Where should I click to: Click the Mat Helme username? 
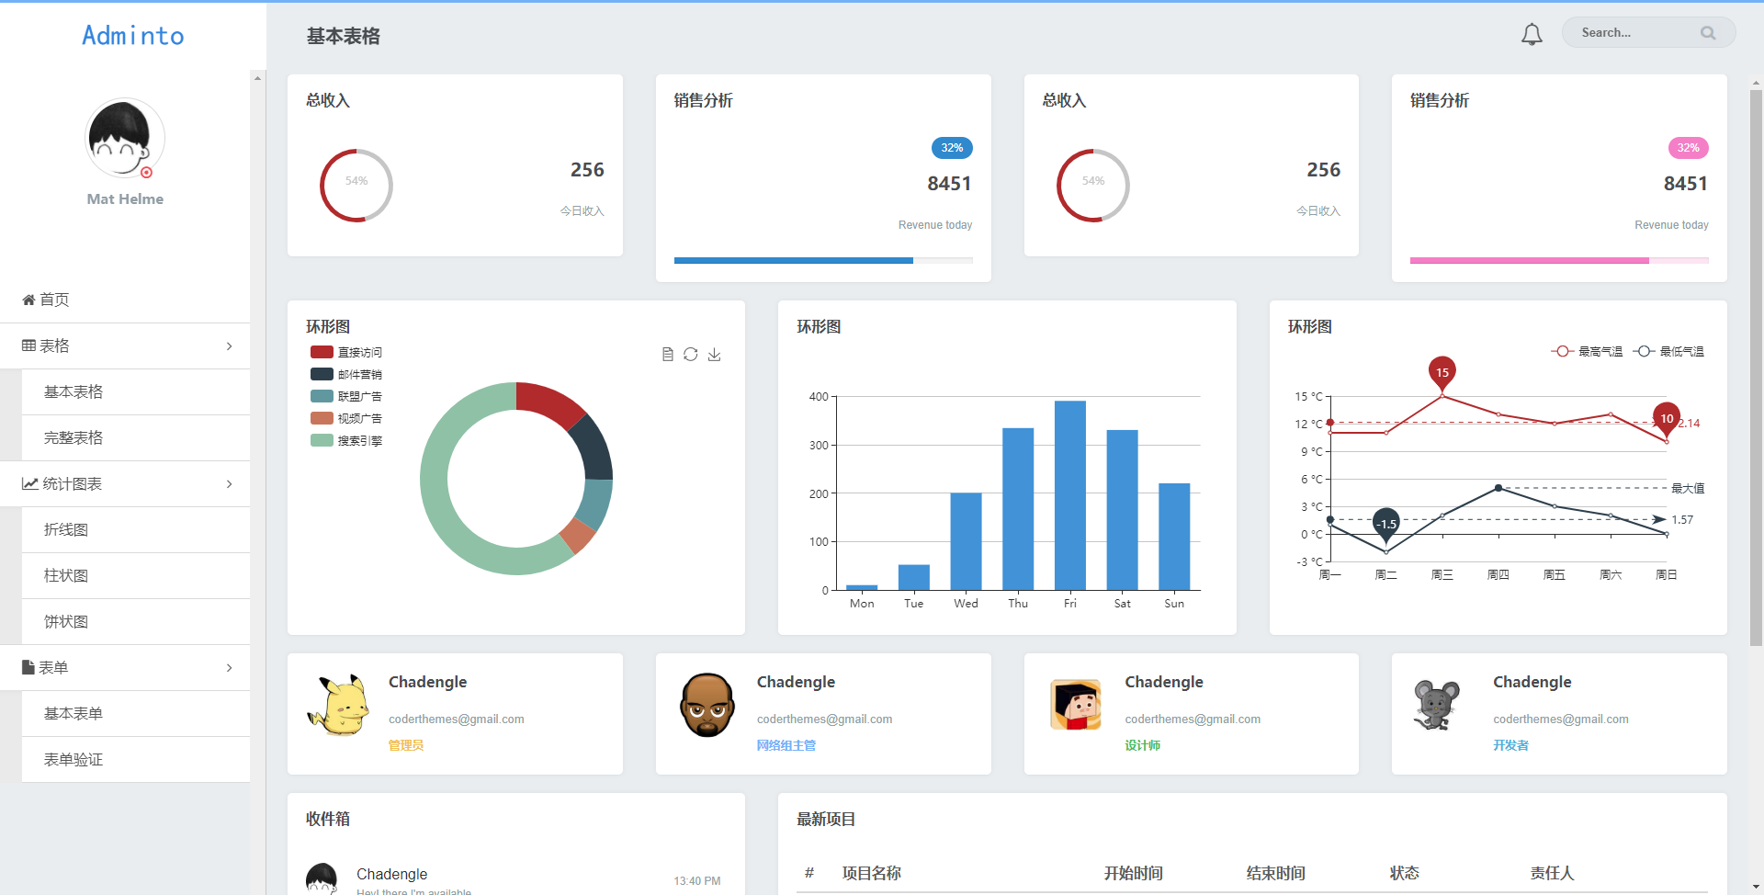125,198
